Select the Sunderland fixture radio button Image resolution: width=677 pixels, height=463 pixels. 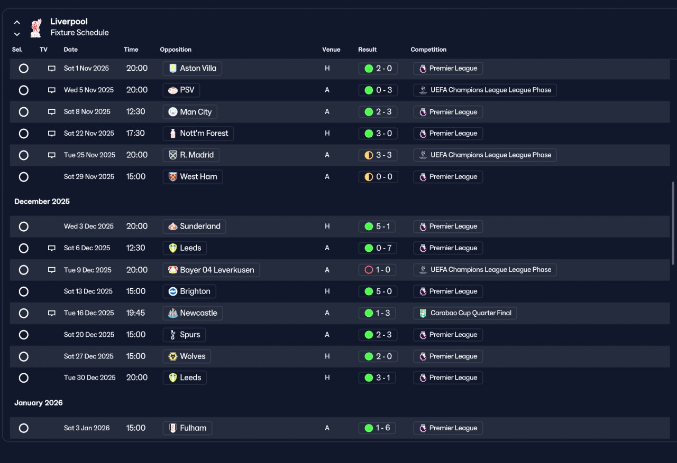coord(23,226)
